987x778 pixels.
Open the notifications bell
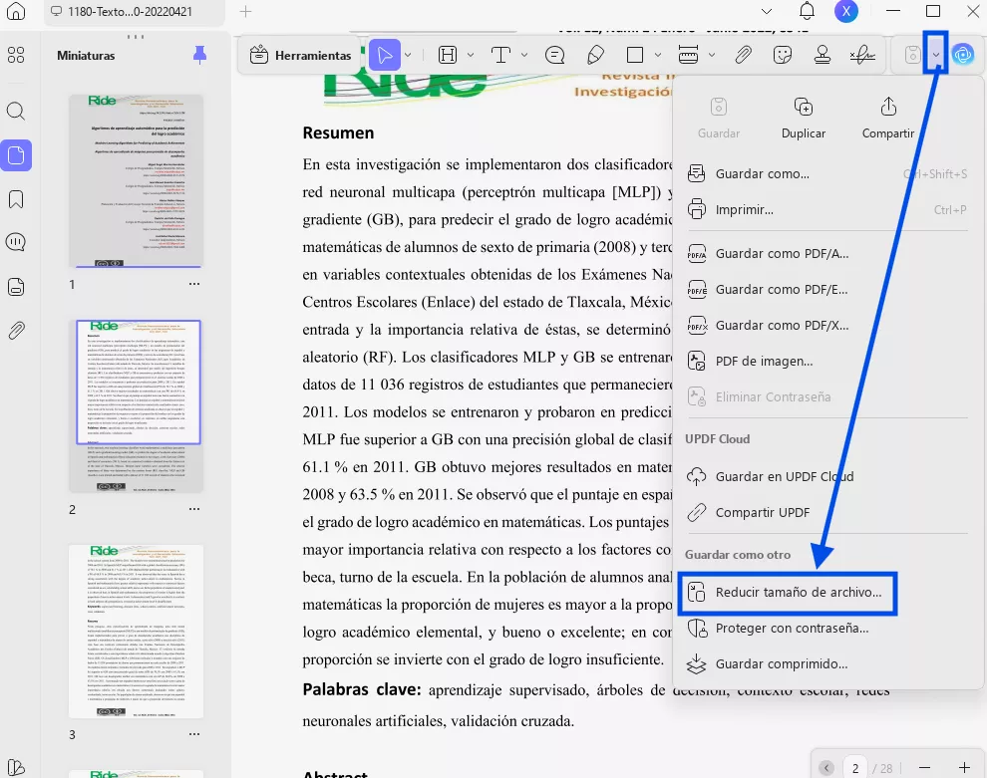[x=807, y=11]
